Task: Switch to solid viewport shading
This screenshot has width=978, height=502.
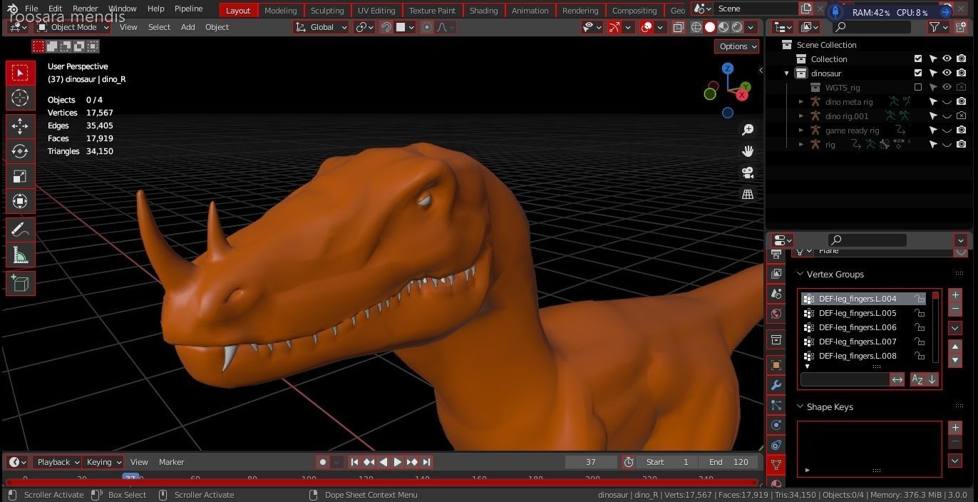Action: [x=710, y=27]
